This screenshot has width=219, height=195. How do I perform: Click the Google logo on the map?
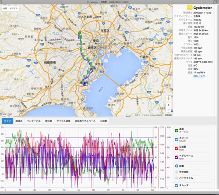coord(6,114)
